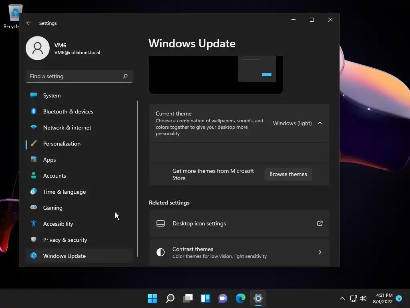This screenshot has width=410, height=308.
Task: Open Gaming settings
Action: pos(79,208)
